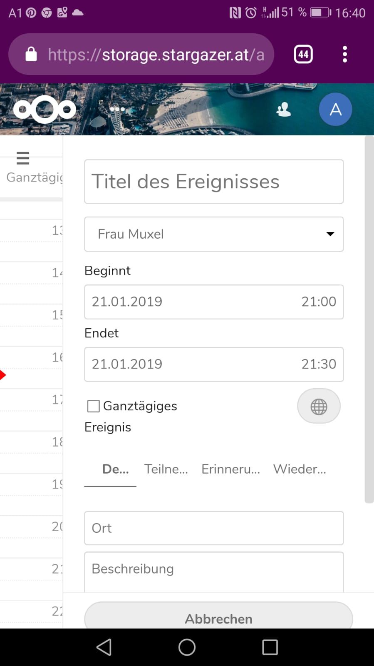
Task: Tap the Nextcloud logo icon
Action: 45,110
